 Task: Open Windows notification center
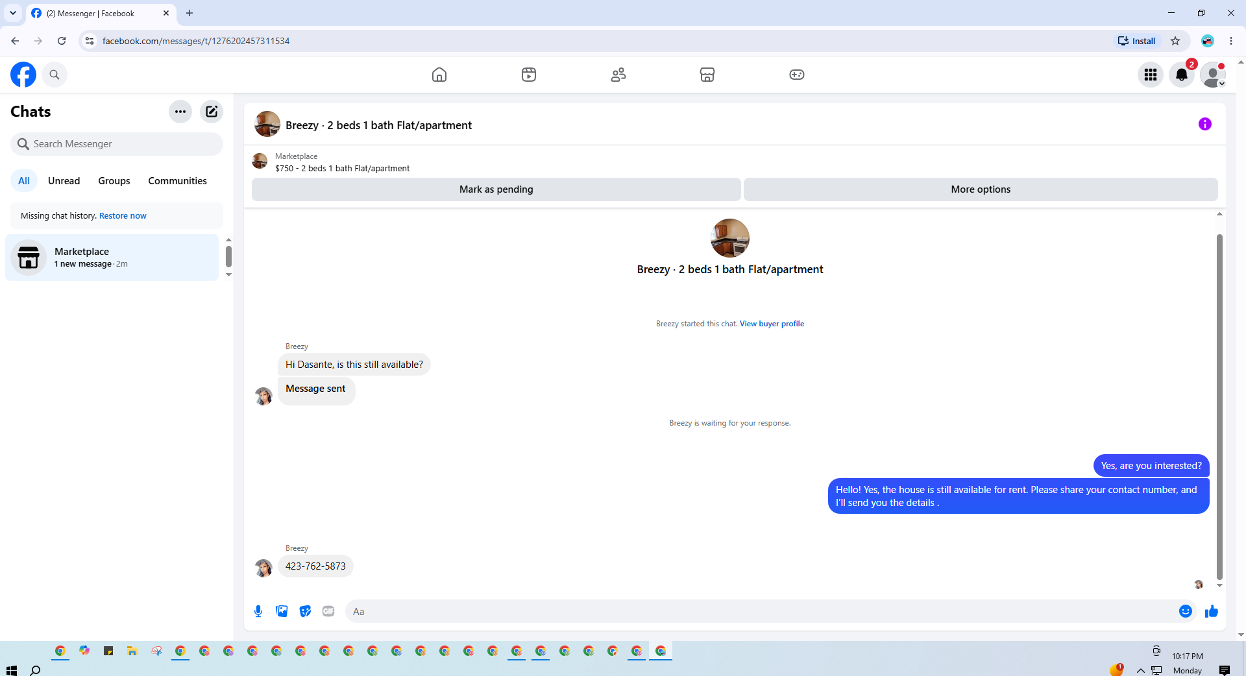pyautogui.click(x=1225, y=670)
